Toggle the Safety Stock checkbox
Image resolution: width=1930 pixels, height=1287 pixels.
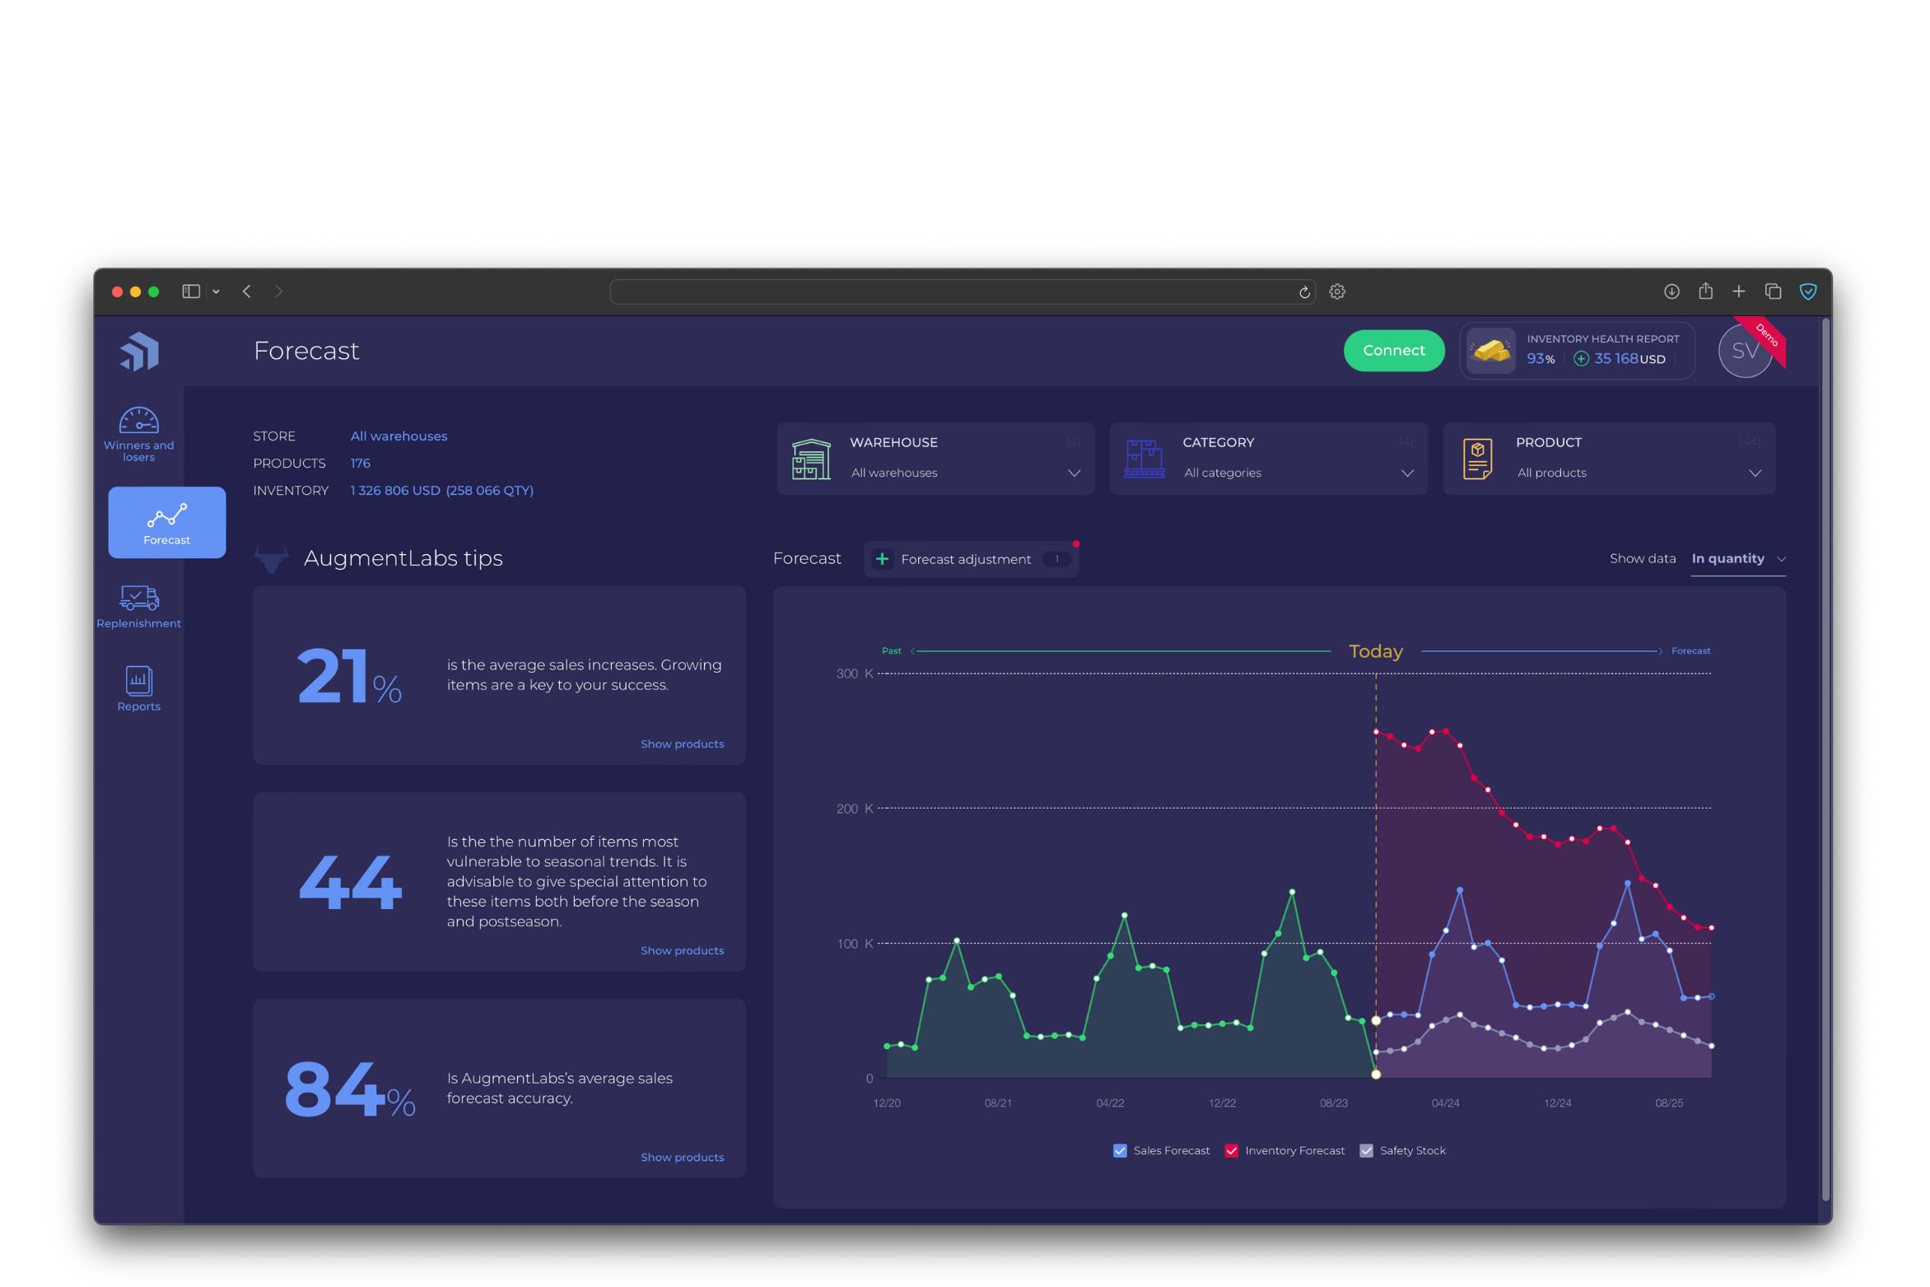pyautogui.click(x=1367, y=1150)
